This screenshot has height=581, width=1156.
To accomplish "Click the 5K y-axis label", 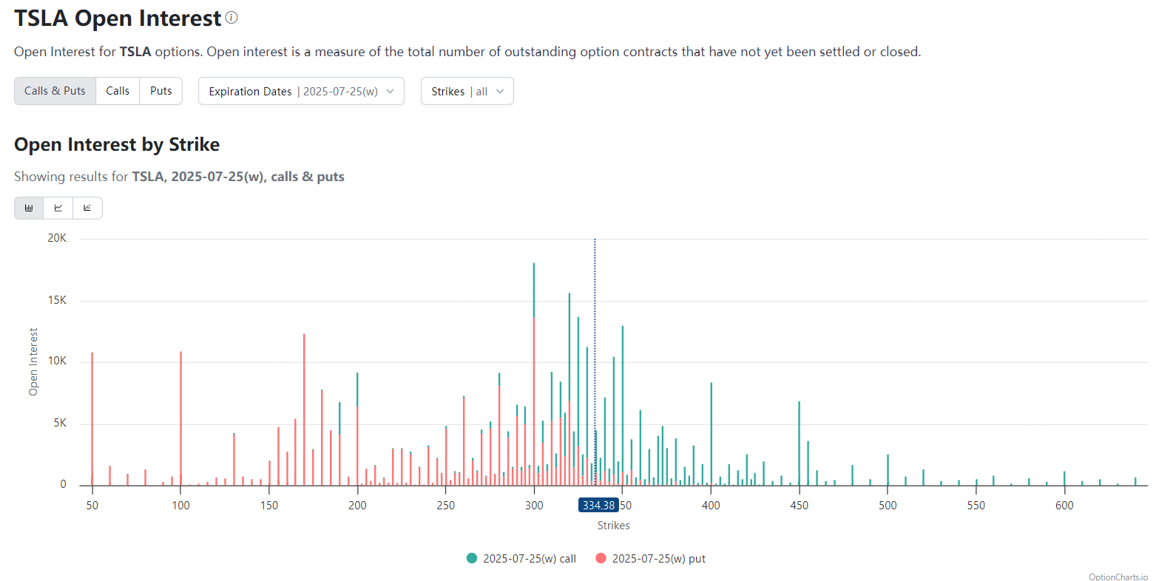I will coord(60,423).
